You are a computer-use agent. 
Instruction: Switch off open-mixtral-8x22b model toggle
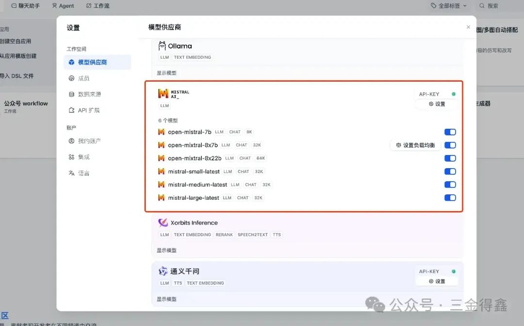click(450, 158)
